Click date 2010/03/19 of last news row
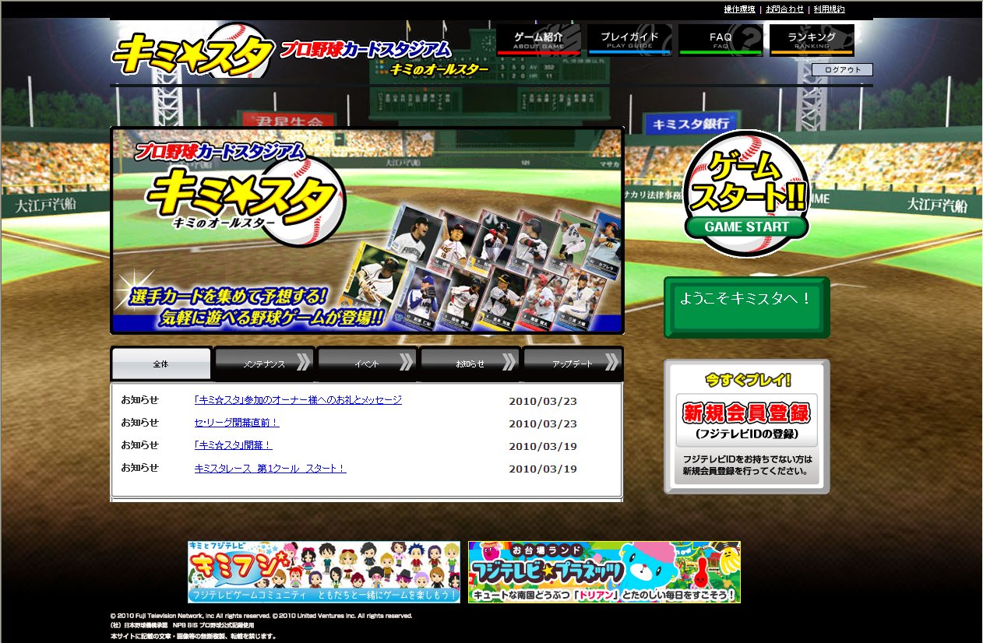This screenshot has width=983, height=643. click(x=543, y=469)
